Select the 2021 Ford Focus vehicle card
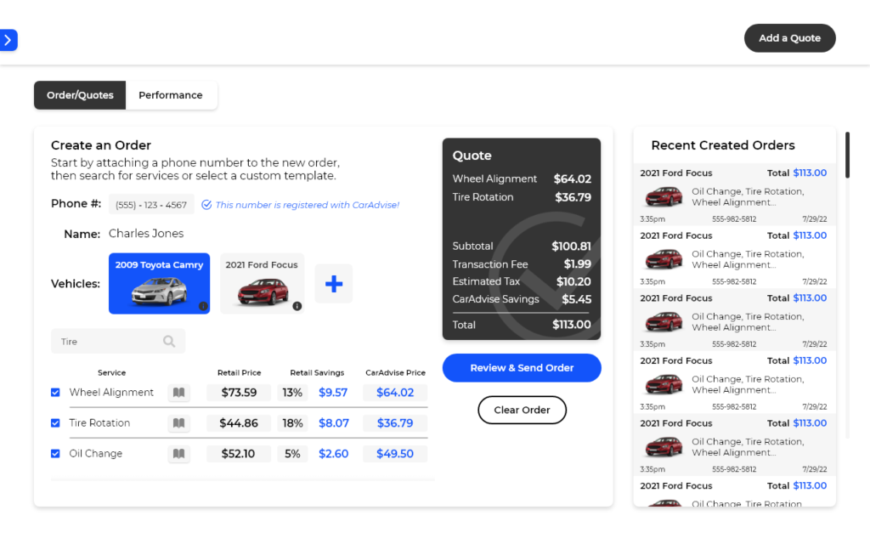870x544 pixels. (x=262, y=284)
